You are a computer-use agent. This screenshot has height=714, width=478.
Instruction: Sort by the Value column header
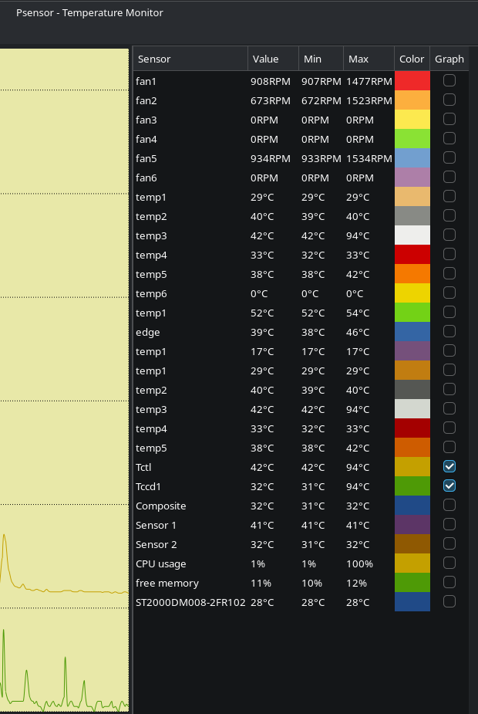[x=273, y=59]
